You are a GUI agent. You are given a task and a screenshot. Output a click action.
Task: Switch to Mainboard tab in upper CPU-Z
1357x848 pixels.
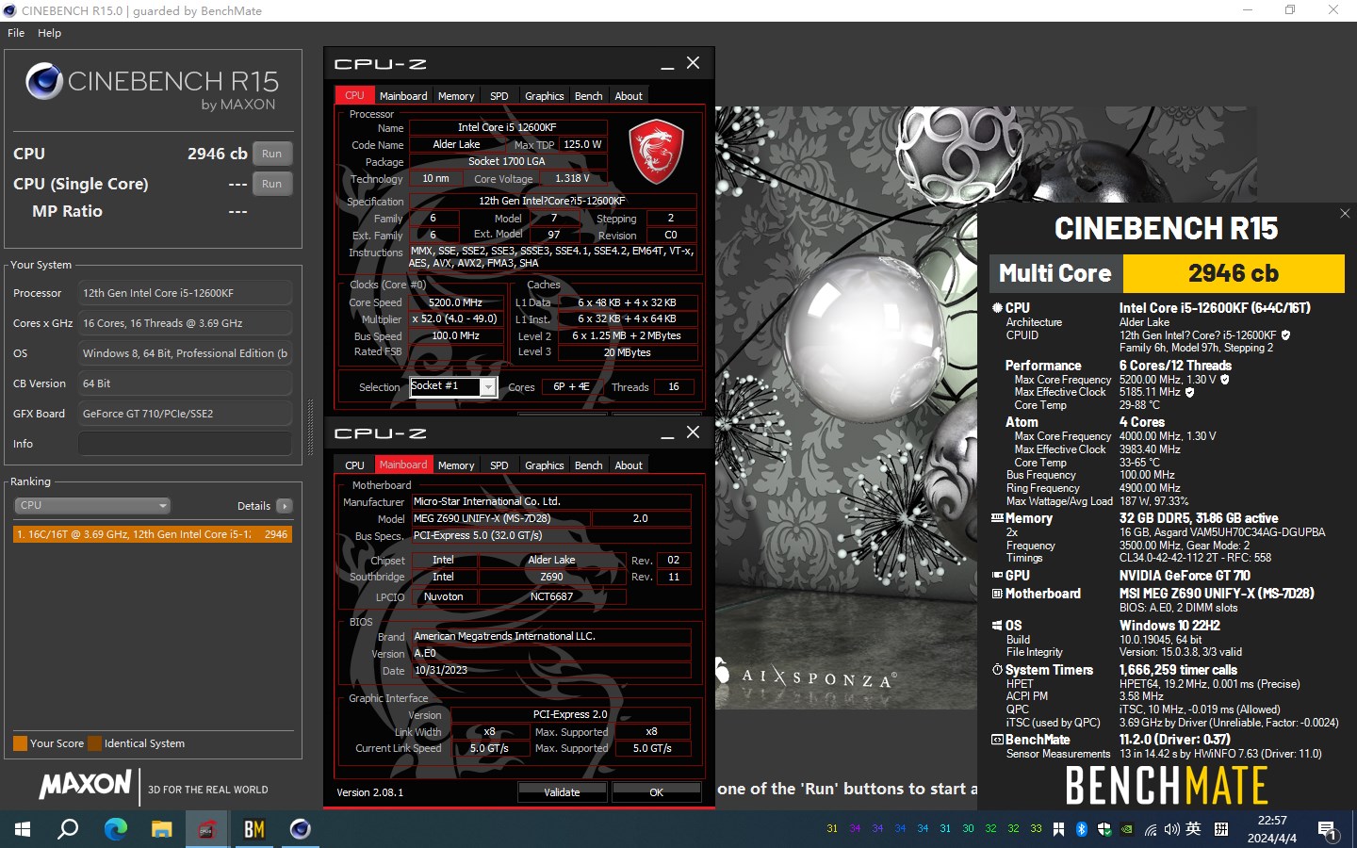coord(403,96)
